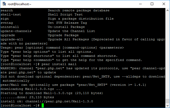This screenshot has width=170, height=108.
Task: Close the root@localhost terminal window
Action: tap(164, 4)
